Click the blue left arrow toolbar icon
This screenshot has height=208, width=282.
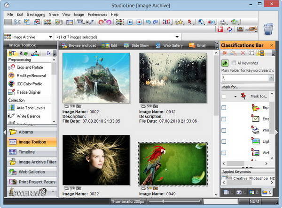(x=130, y=22)
